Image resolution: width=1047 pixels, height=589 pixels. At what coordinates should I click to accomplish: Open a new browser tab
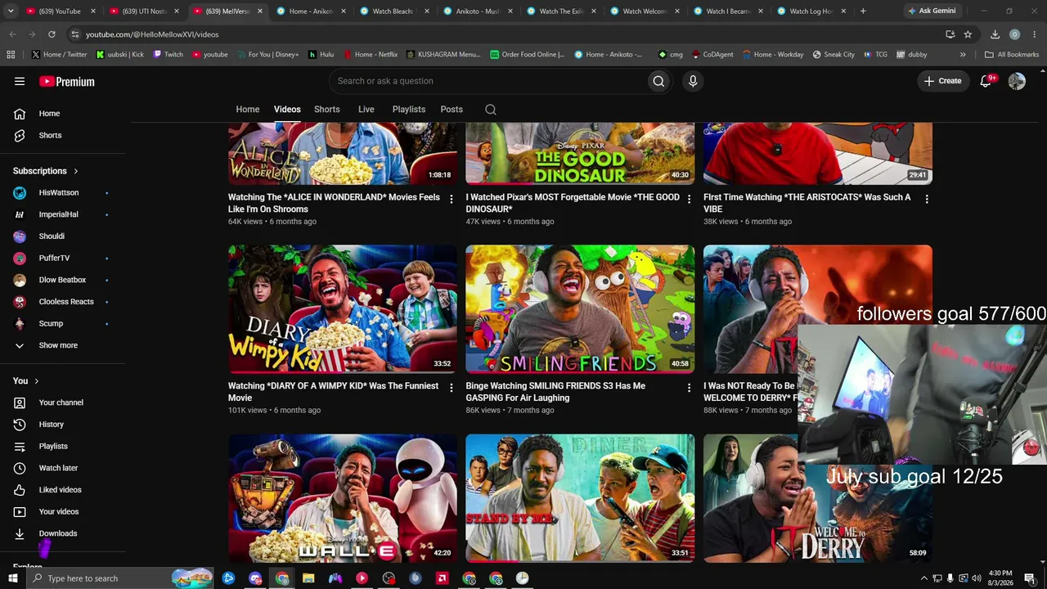(863, 11)
